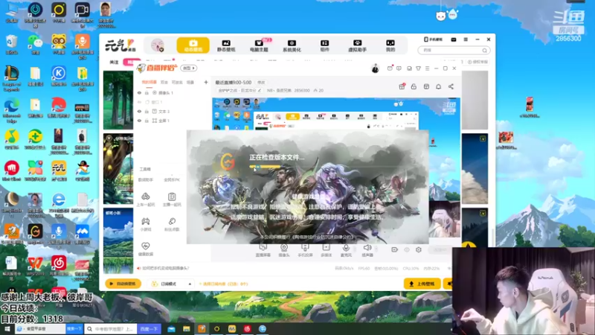Open the Windows Start button

click(7, 329)
